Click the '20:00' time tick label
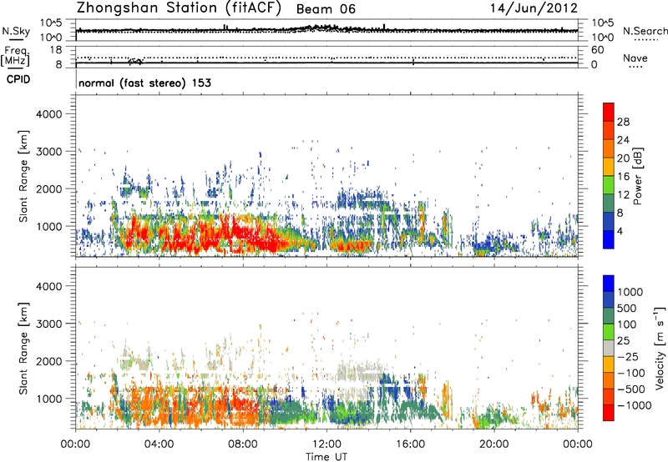668x462 pixels. 494,444
